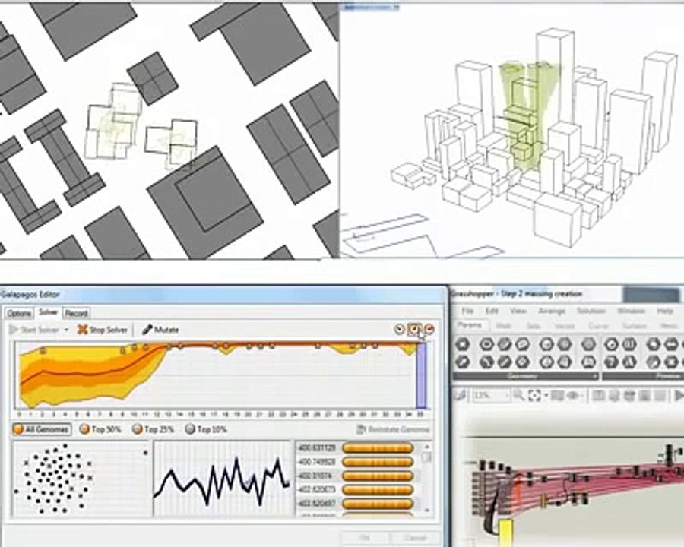
Task: Click the orange bar next to 402.01074
Action: point(378,476)
